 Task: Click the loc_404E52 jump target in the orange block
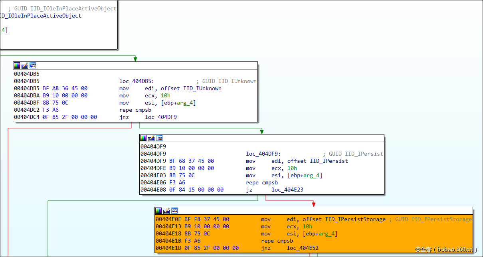tap(302, 248)
